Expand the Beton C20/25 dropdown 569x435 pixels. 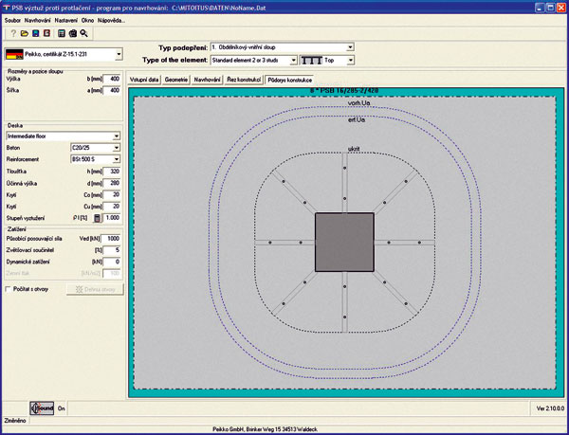(x=117, y=149)
